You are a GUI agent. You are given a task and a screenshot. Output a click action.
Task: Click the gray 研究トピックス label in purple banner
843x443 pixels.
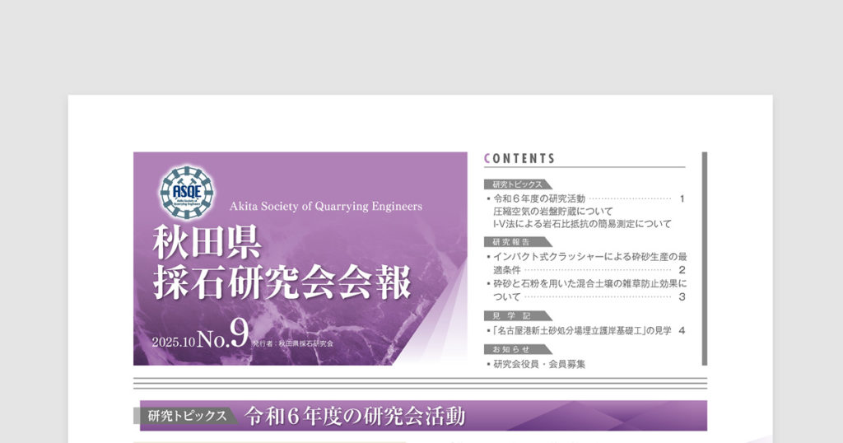click(x=188, y=416)
